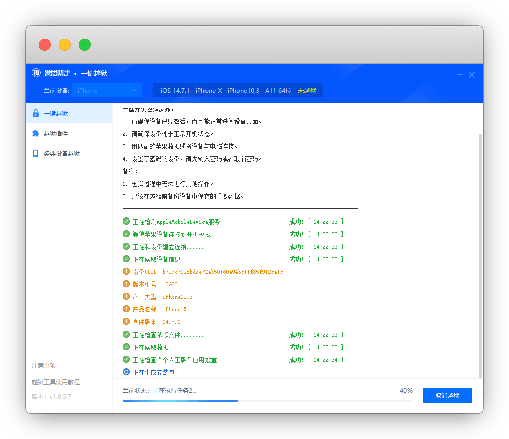509x439 pixels.
Task: Click the green check beside 正在读取设备信息
Action: (x=126, y=259)
